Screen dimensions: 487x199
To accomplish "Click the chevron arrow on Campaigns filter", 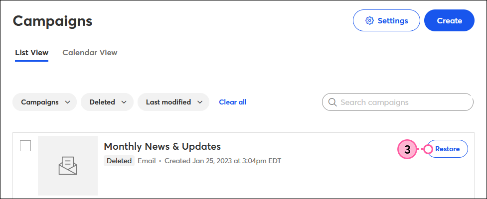I will click(67, 102).
